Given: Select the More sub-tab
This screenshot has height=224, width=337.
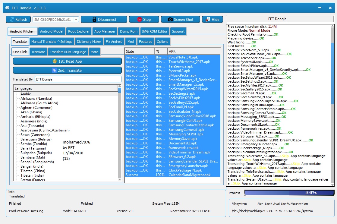Looking at the screenshot, I should point(94,52).
